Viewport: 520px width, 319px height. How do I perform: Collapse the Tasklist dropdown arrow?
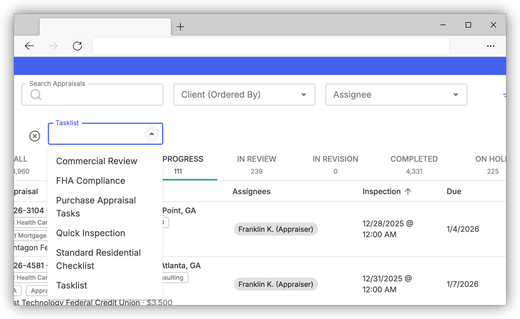coord(152,134)
